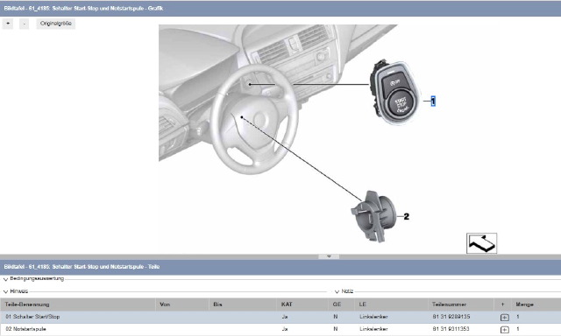Open the diagram navigation arrow icon
The height and width of the screenshot is (336, 561).
coord(481,243)
